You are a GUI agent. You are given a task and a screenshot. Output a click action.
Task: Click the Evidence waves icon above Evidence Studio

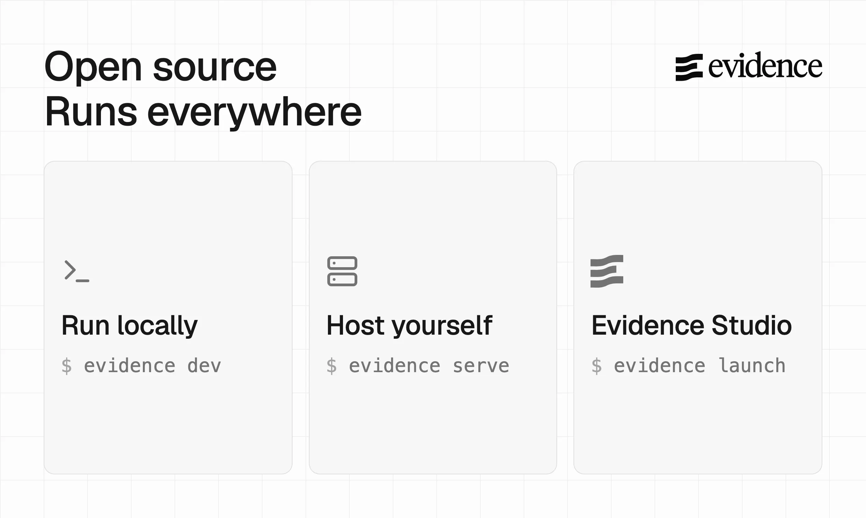coord(607,271)
